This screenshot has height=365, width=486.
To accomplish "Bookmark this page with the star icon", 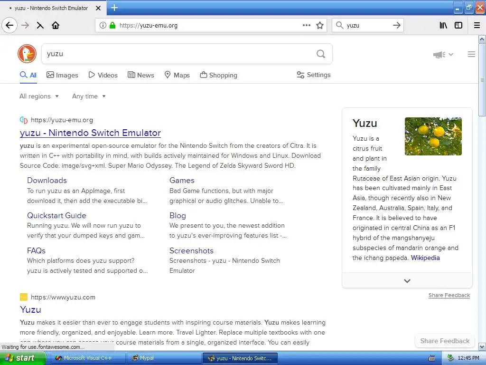I will click(x=320, y=25).
